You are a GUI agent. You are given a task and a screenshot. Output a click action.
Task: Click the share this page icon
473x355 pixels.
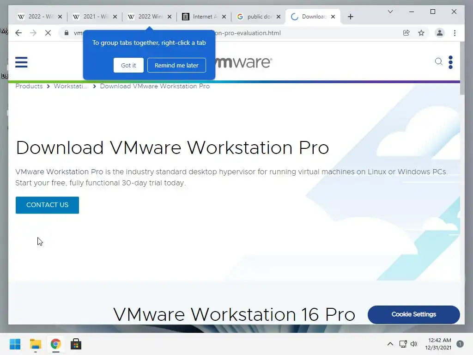406,33
